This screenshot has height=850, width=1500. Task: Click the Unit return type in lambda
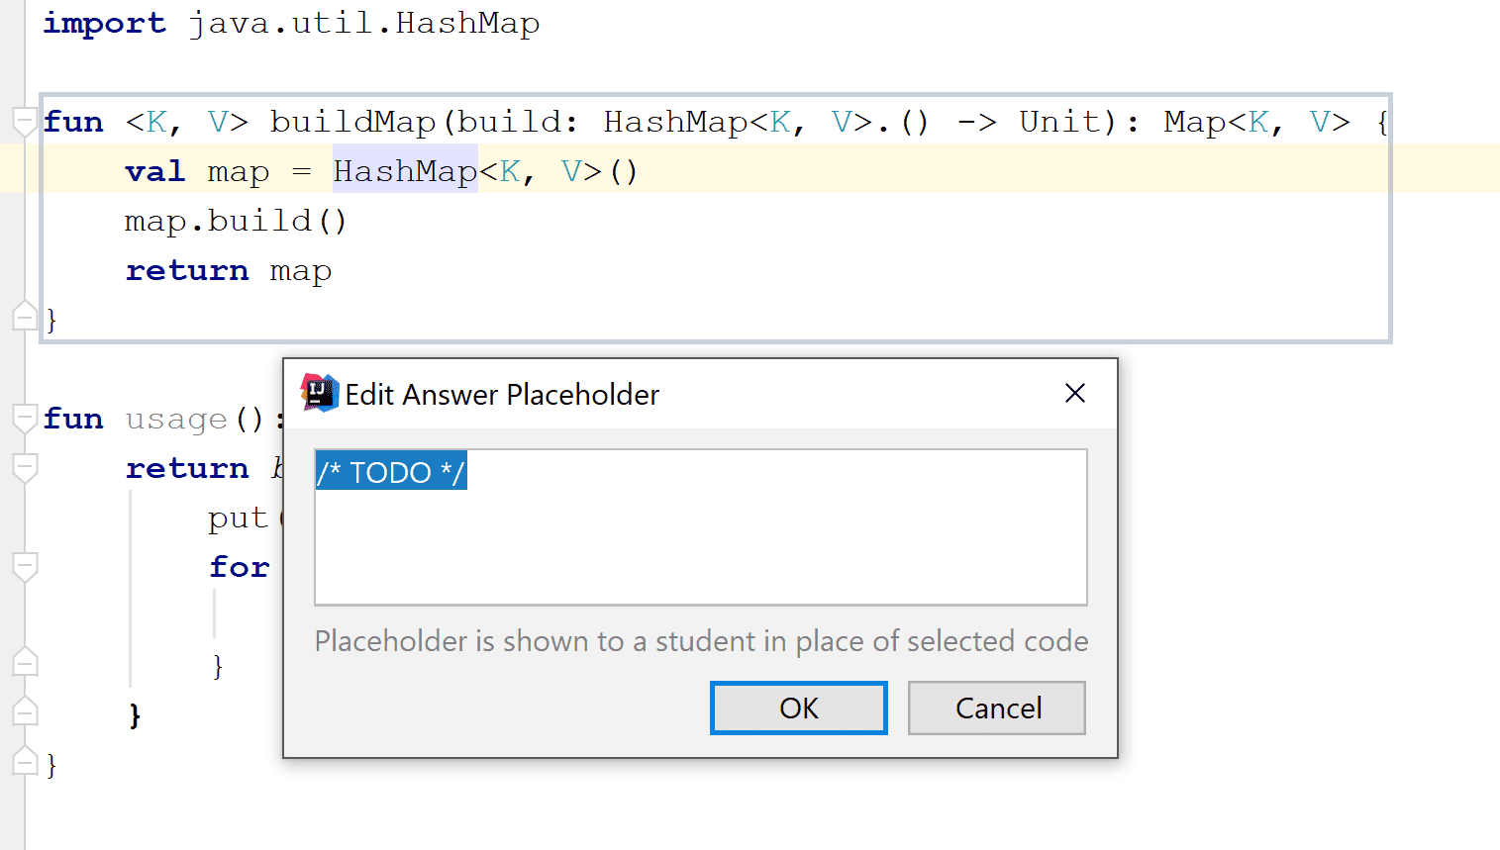[1060, 122]
